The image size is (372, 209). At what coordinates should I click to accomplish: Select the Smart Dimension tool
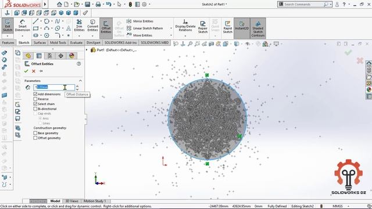click(22, 26)
